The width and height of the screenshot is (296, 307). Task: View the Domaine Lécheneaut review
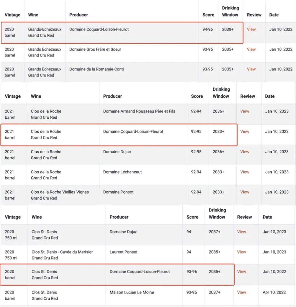tap(244, 172)
